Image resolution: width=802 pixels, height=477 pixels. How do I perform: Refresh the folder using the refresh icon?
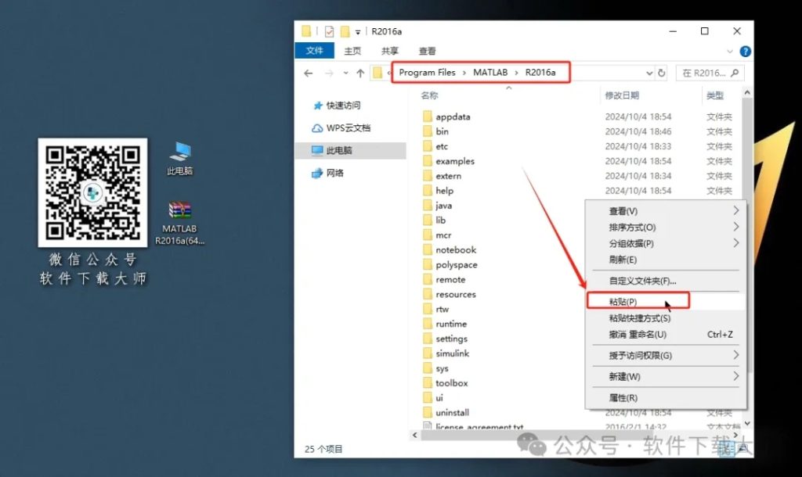[661, 72]
